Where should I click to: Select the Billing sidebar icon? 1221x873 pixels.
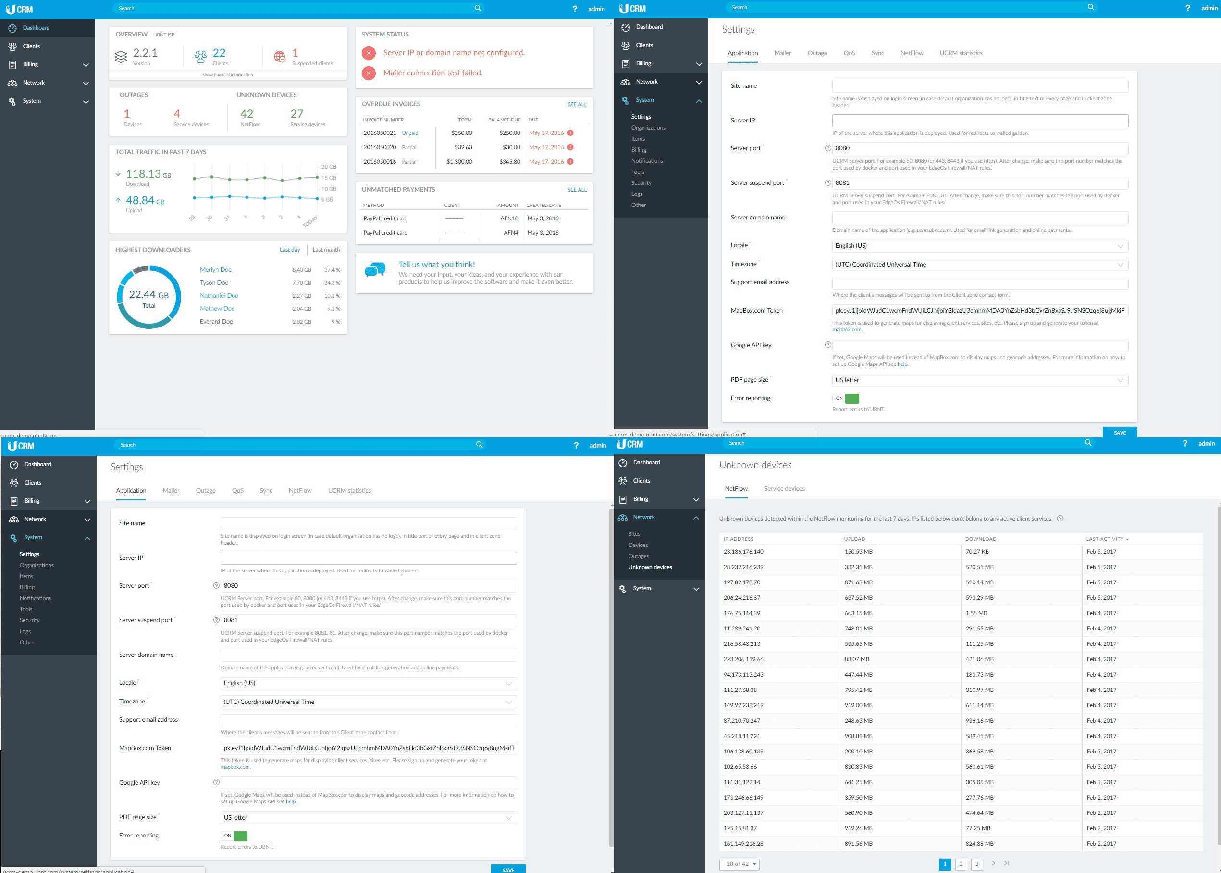coord(13,64)
